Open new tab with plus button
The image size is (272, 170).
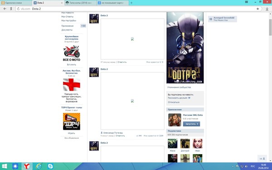(x=131, y=3)
